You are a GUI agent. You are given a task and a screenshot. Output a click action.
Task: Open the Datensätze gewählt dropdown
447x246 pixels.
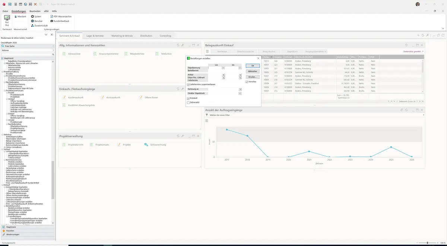coord(413,51)
